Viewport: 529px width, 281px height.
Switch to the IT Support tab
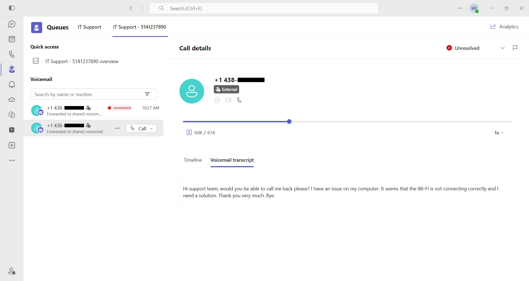tap(89, 27)
